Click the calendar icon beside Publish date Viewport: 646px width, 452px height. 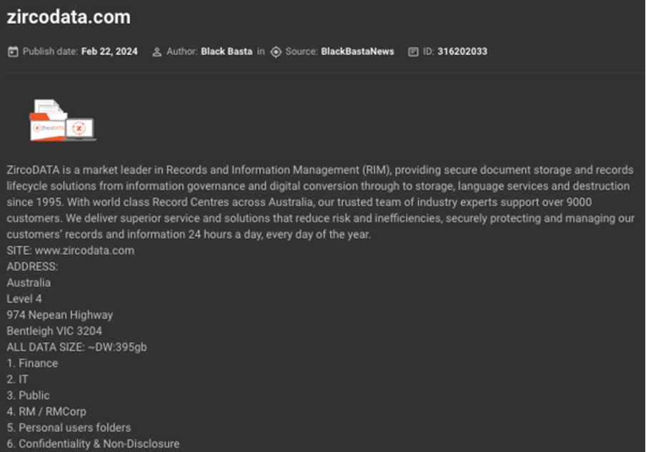click(13, 51)
